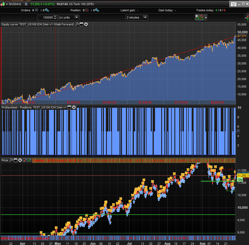The height and width of the screenshot is (245, 249).
Task: Select the $9,605.00 walk forward segment
Action: click(x=217, y=102)
